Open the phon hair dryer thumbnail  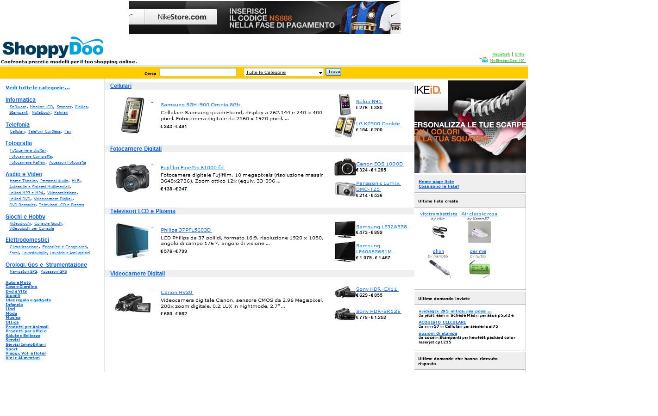pos(439,269)
